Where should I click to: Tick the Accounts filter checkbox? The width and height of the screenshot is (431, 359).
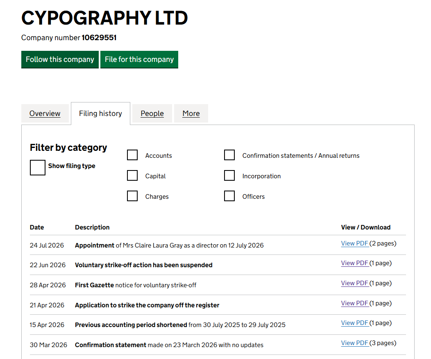click(x=132, y=155)
